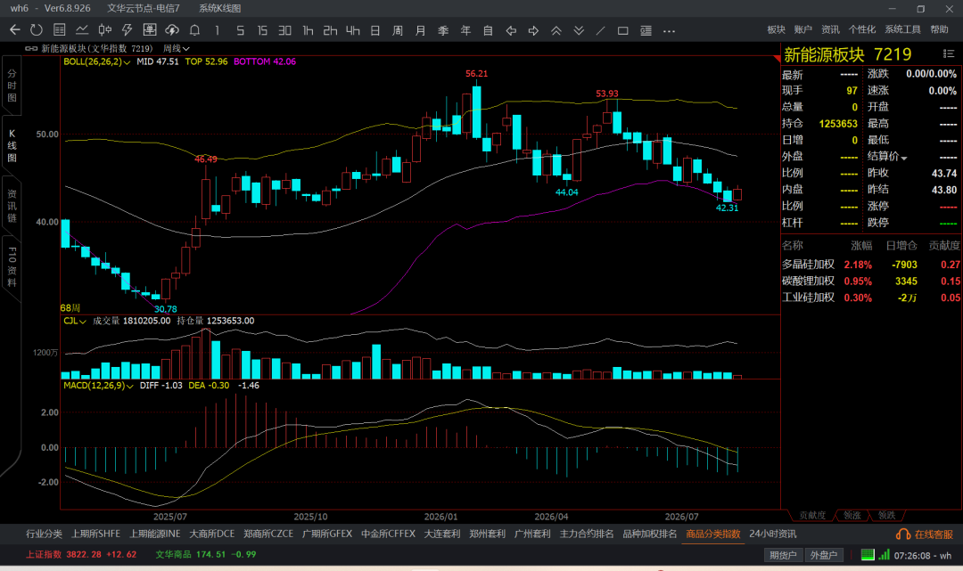The image size is (963, 571).
Task: Switch to quarterly 季 period
Action: coord(443,30)
